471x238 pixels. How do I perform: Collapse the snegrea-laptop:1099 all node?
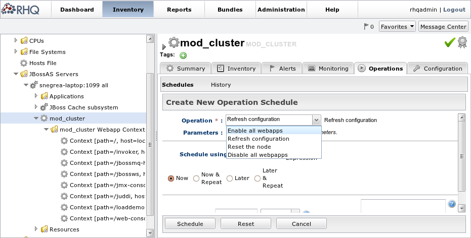click(x=26, y=85)
